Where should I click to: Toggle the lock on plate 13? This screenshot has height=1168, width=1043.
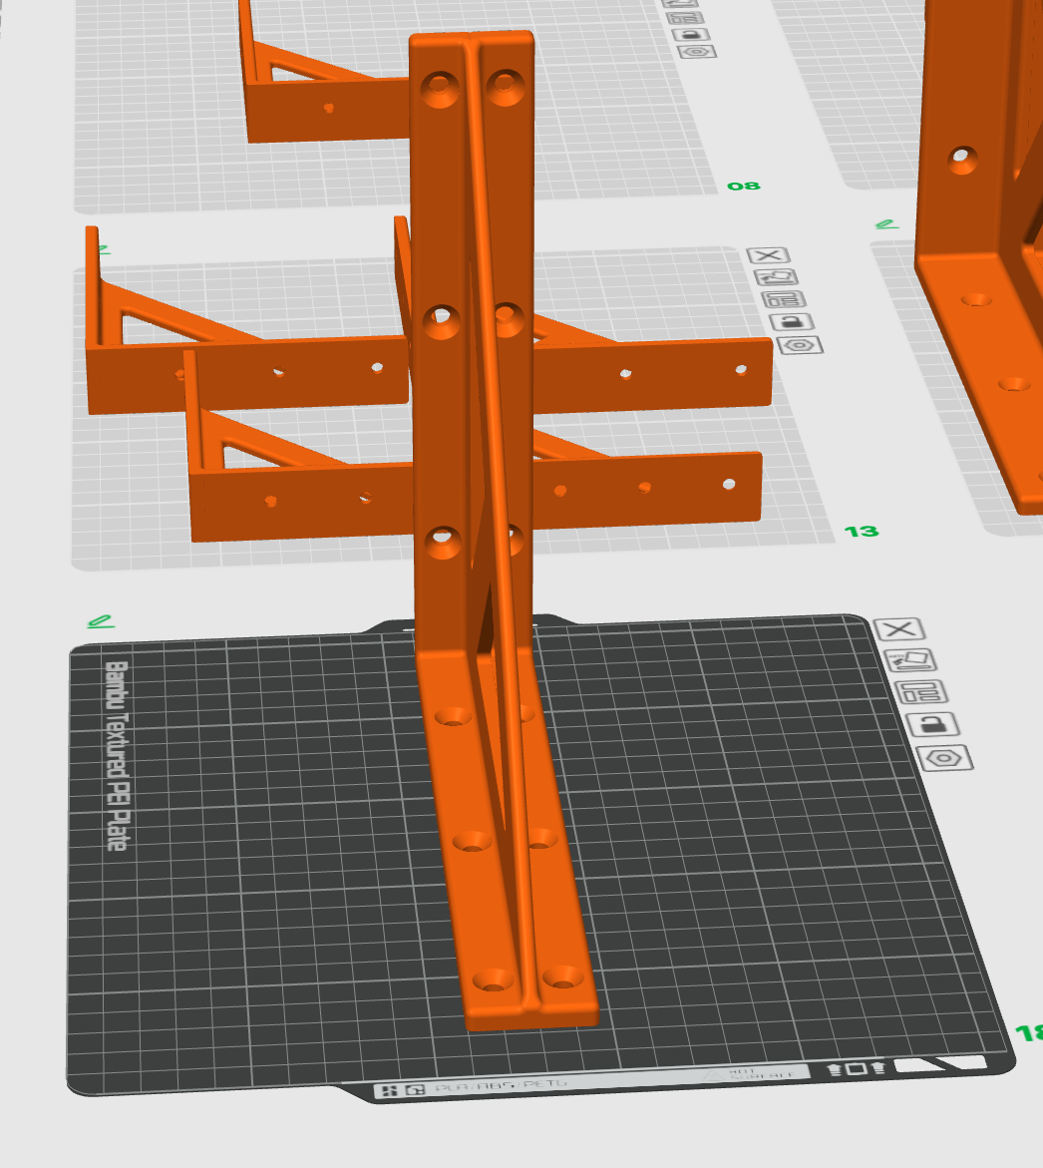click(792, 322)
